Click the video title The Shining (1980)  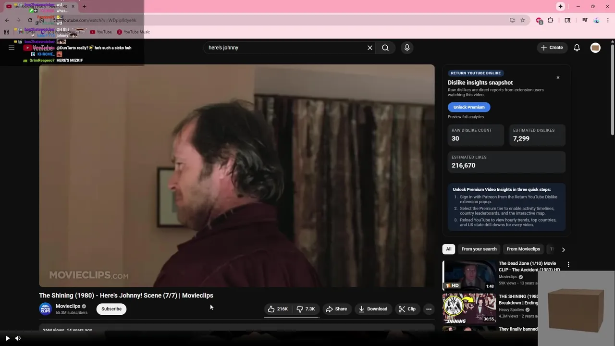pyautogui.click(x=126, y=296)
